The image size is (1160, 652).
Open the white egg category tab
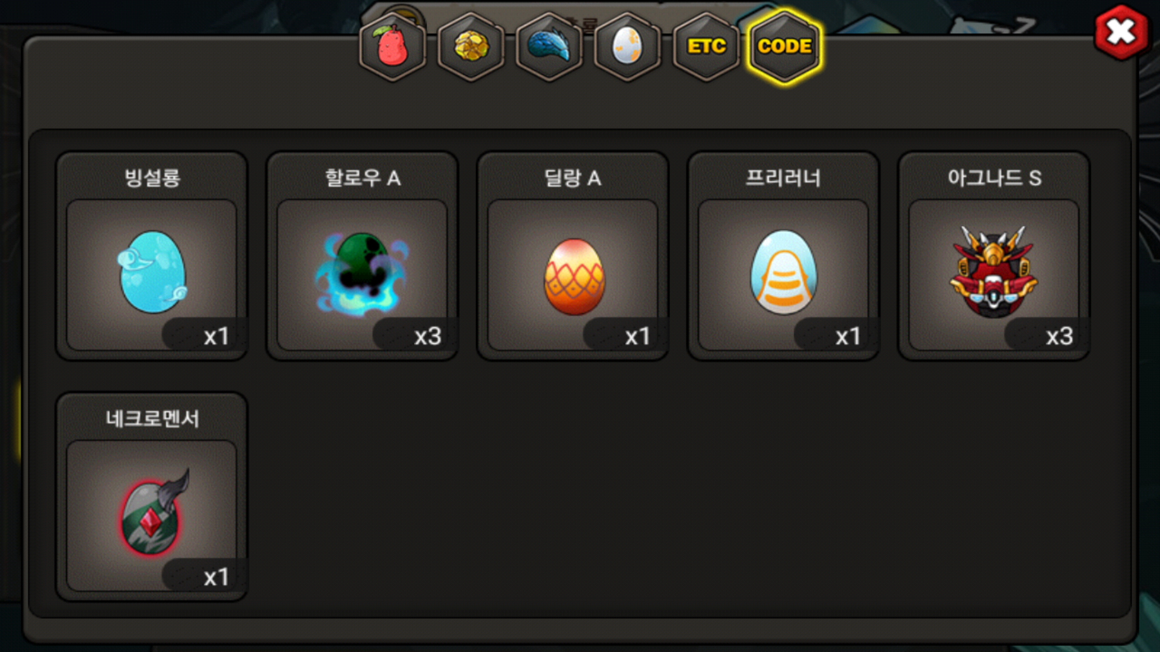tap(628, 46)
